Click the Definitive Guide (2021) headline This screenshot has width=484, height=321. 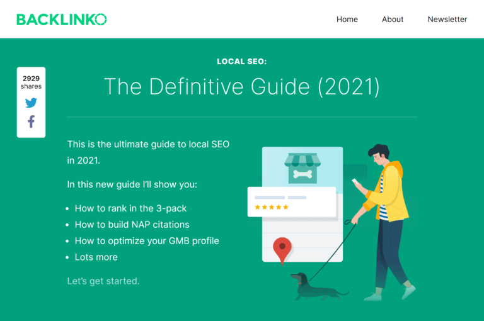coord(242,87)
